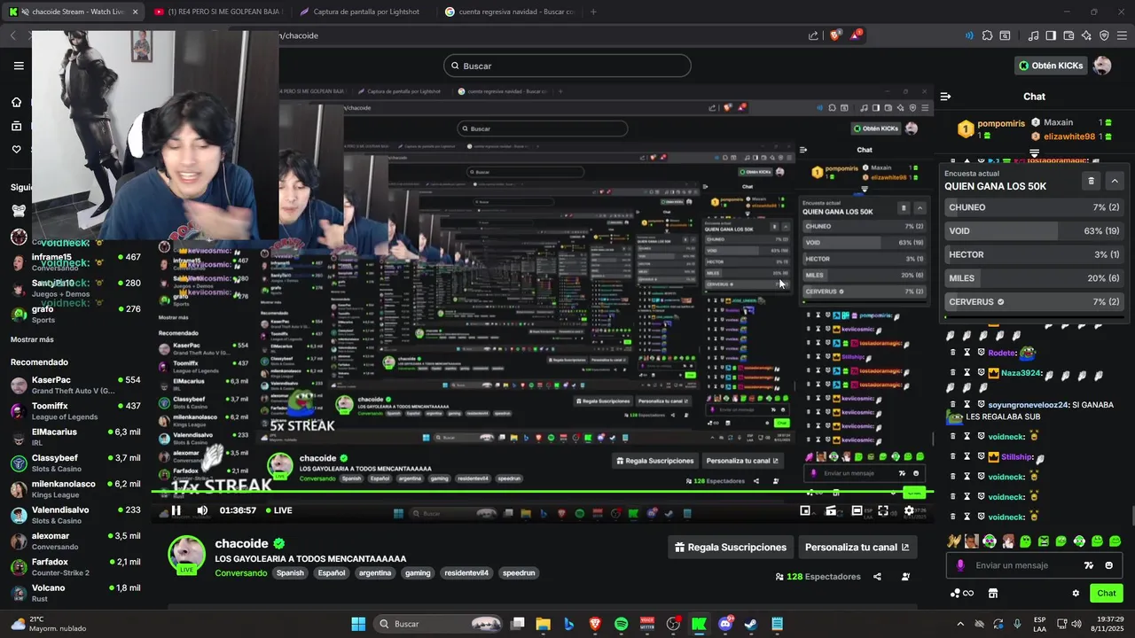Open the channel points icon below chat

(962, 594)
